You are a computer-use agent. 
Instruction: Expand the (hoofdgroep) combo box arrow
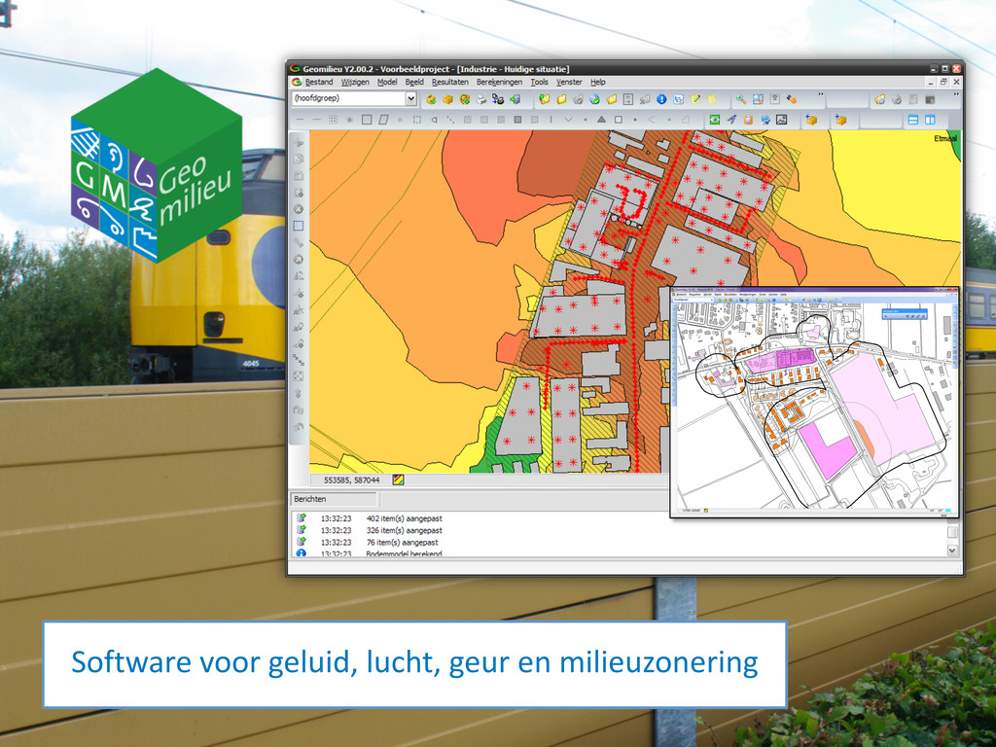pos(411,98)
